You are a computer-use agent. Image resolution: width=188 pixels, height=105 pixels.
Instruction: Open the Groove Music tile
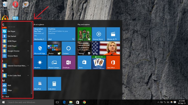[99, 34]
